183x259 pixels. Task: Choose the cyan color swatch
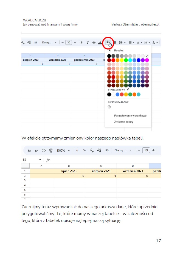[130, 60]
